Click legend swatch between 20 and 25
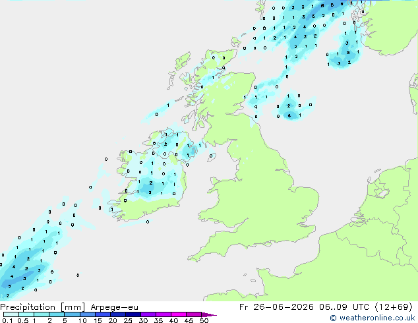 point(118,314)
